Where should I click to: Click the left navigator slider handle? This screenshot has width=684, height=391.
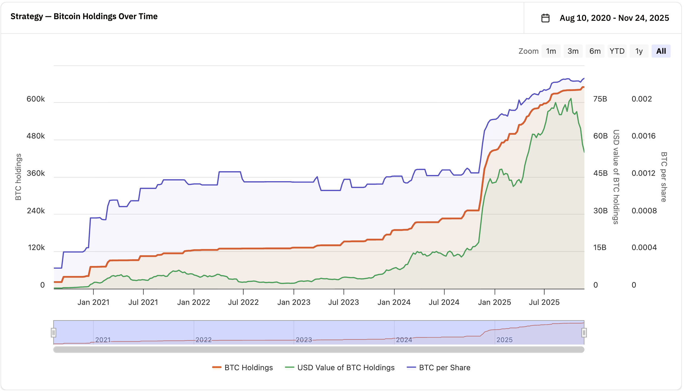click(x=54, y=332)
